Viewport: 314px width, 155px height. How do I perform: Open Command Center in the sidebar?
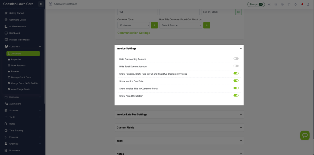tap(18, 20)
